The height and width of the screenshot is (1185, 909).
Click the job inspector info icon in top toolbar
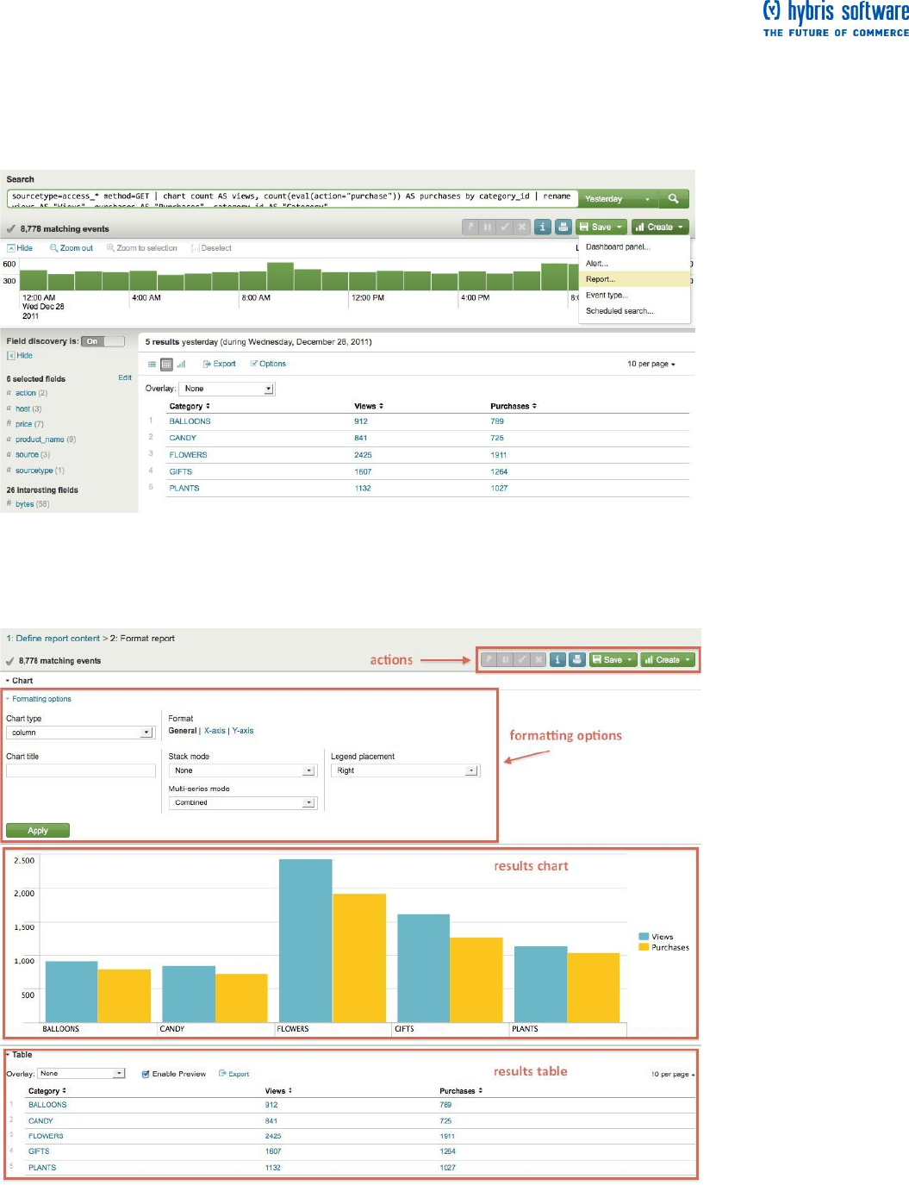(543, 228)
